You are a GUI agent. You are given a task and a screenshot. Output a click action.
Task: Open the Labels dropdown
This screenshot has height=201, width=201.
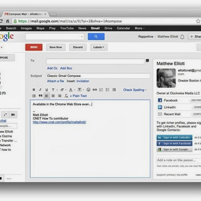(x=98, y=47)
